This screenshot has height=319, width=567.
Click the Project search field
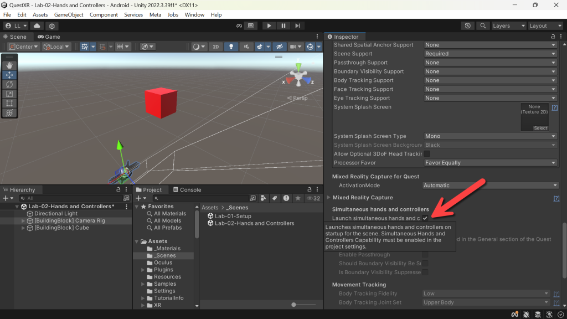click(200, 198)
